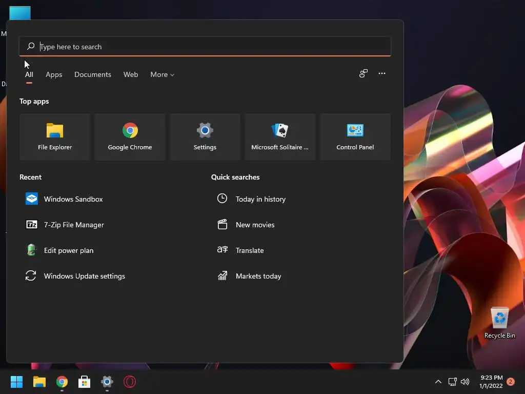Open Control Panel tile
The image size is (525, 394).
click(x=355, y=136)
